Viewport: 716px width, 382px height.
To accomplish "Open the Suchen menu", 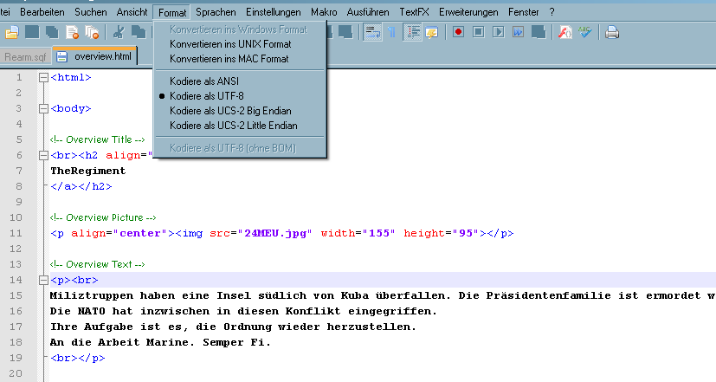I will 90,12.
